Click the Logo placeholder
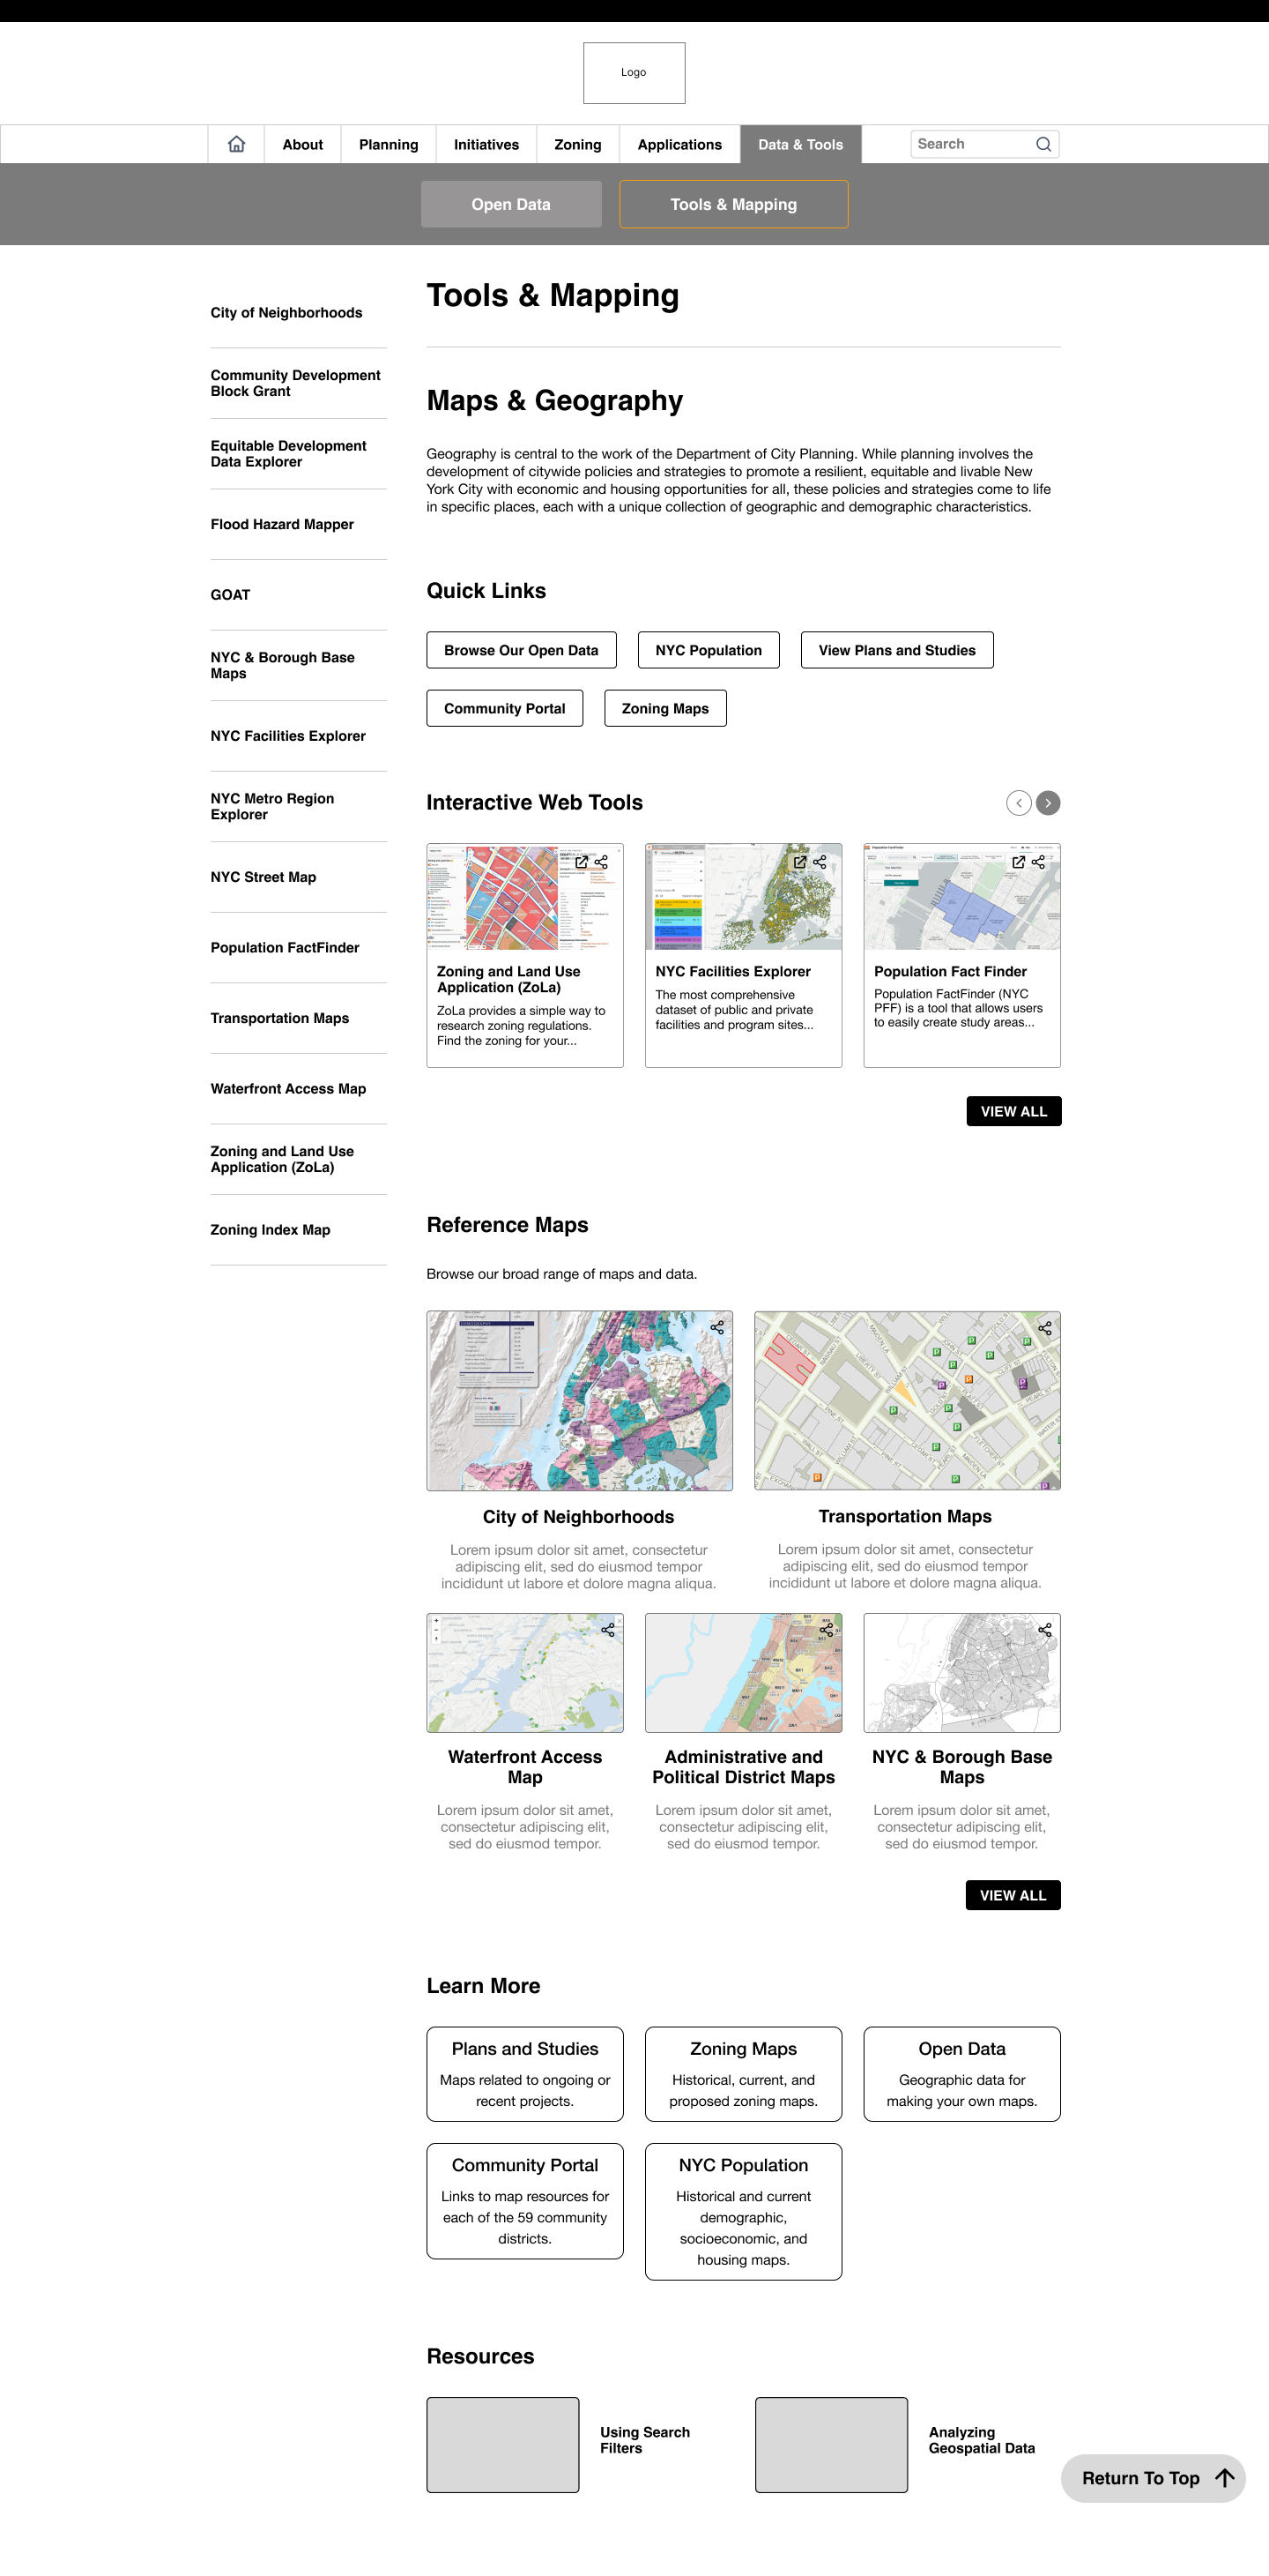This screenshot has width=1269, height=2576. click(x=634, y=72)
